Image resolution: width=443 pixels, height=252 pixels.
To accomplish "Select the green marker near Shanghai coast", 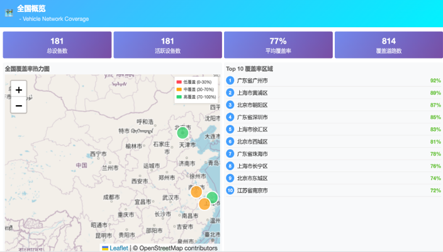I will point(212,197).
